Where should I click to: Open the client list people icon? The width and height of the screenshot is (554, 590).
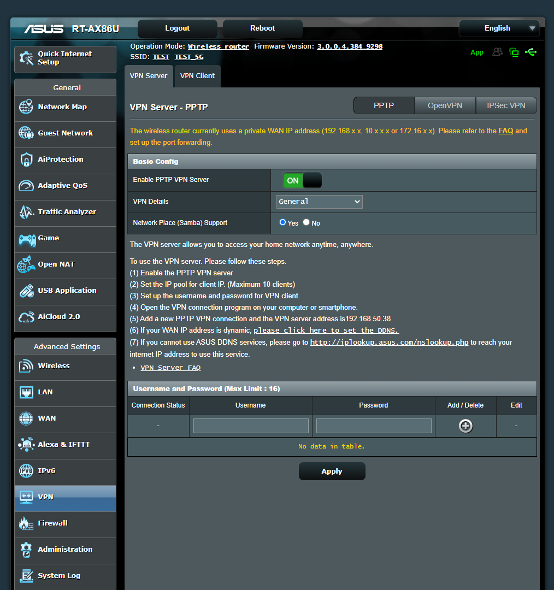tap(497, 52)
